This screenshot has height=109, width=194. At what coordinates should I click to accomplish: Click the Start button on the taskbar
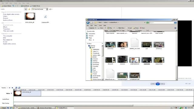pos(3,108)
